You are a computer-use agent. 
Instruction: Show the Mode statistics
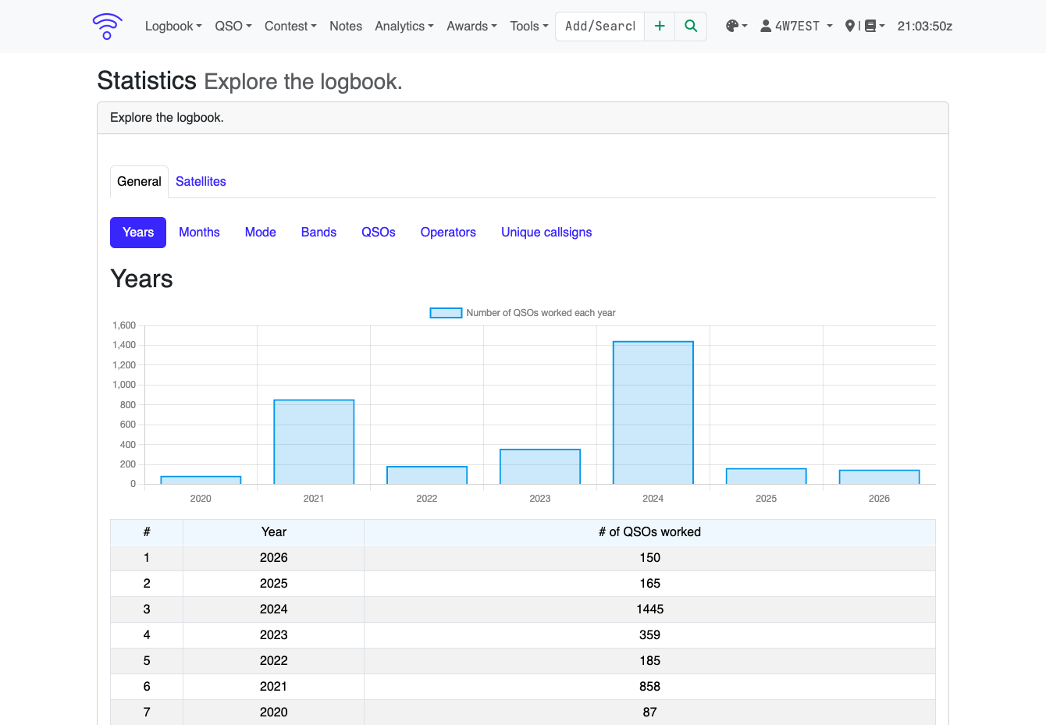(261, 233)
